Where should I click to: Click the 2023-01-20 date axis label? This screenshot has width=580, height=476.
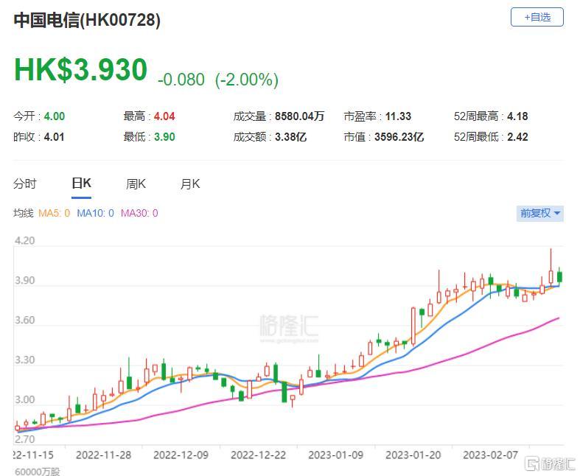click(413, 455)
